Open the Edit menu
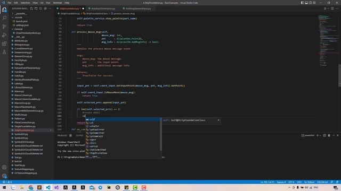 [15, 3]
